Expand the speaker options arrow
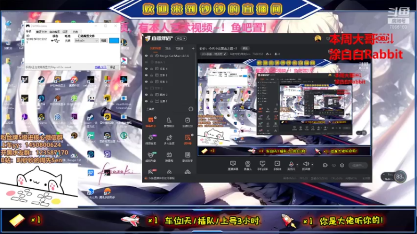 [312, 164]
